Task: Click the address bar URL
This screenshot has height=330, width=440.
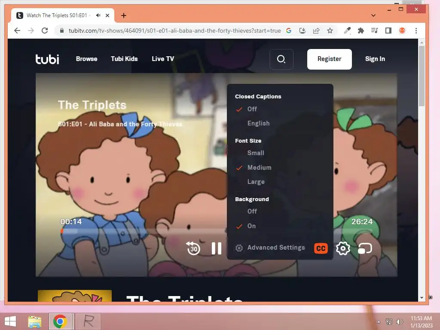Action: pos(174,31)
